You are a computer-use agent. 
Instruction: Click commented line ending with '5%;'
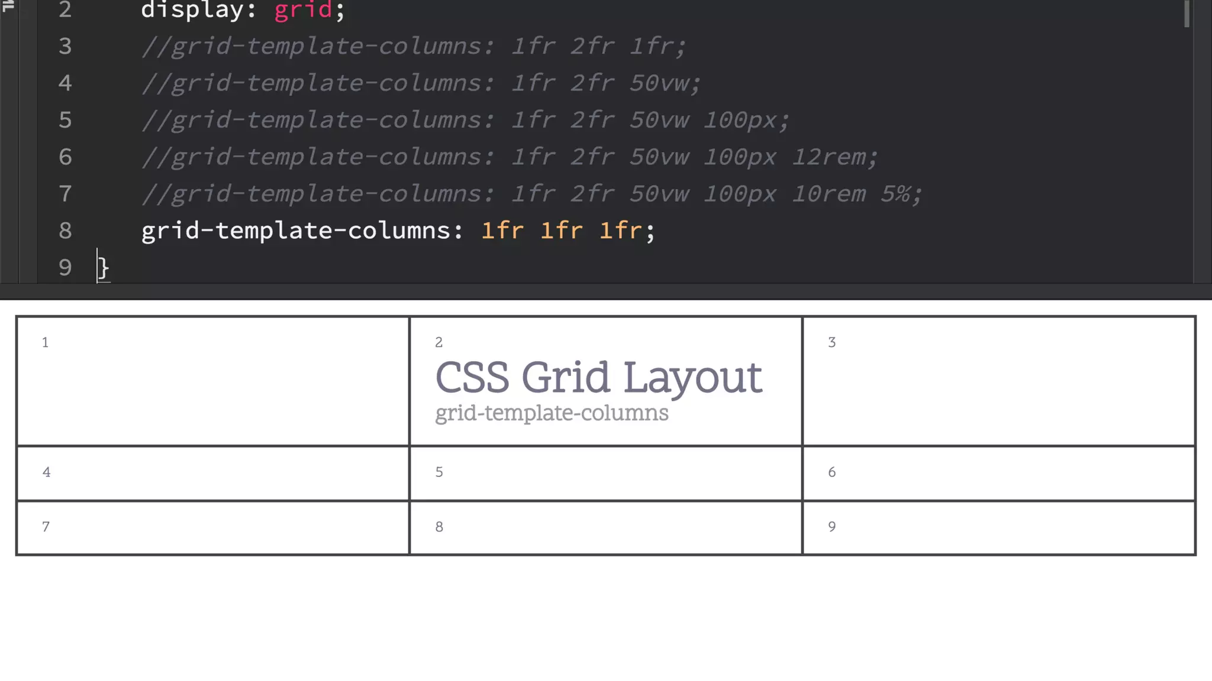(x=531, y=194)
